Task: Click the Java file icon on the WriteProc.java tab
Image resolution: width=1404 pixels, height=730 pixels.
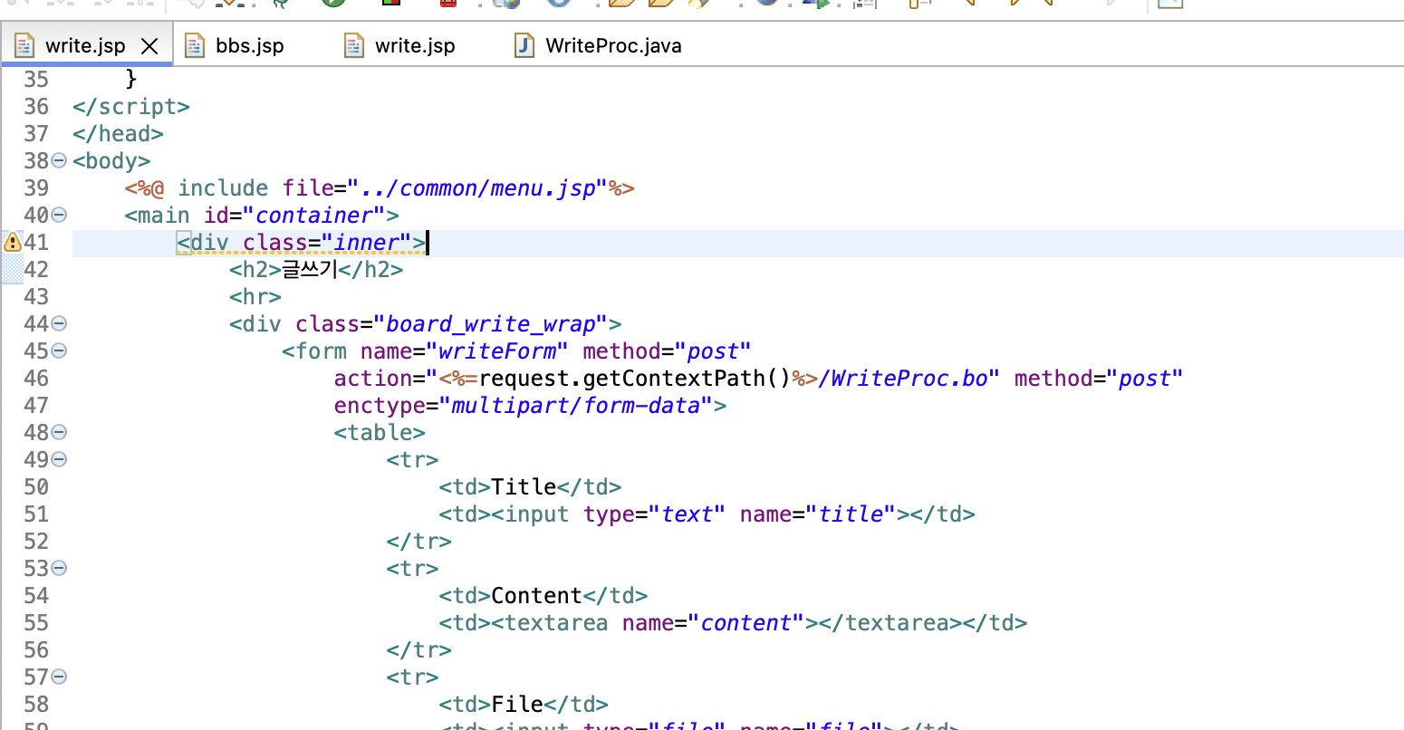Action: click(x=524, y=45)
